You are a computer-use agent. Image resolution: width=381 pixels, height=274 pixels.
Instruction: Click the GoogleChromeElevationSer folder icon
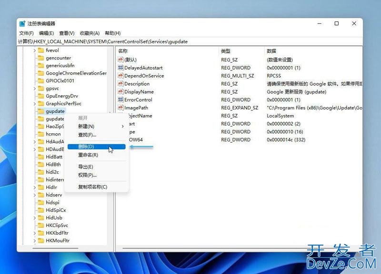[x=41, y=73]
